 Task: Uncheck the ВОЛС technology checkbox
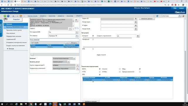(x=100, y=69)
